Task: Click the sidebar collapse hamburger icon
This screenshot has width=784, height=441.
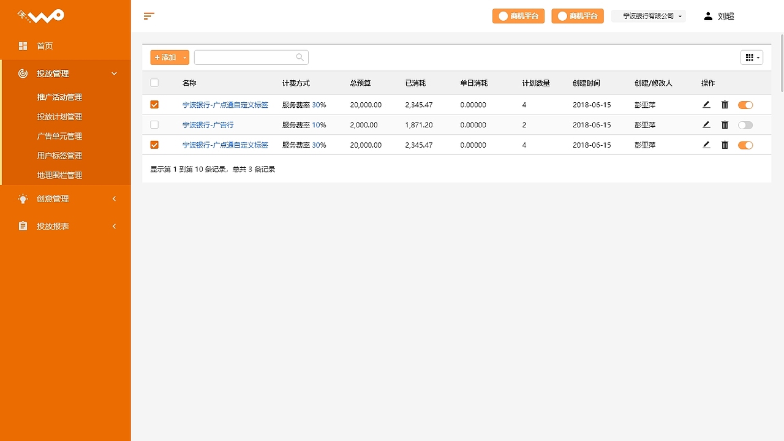Action: (x=148, y=16)
